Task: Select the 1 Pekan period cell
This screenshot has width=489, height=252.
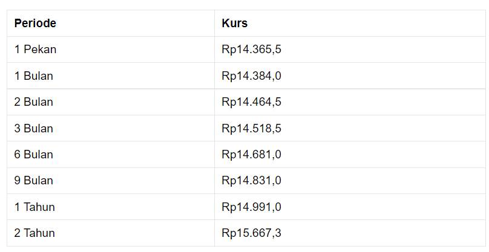Action: [x=111, y=50]
